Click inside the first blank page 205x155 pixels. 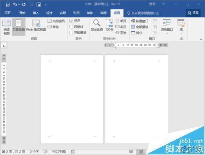[72, 99]
